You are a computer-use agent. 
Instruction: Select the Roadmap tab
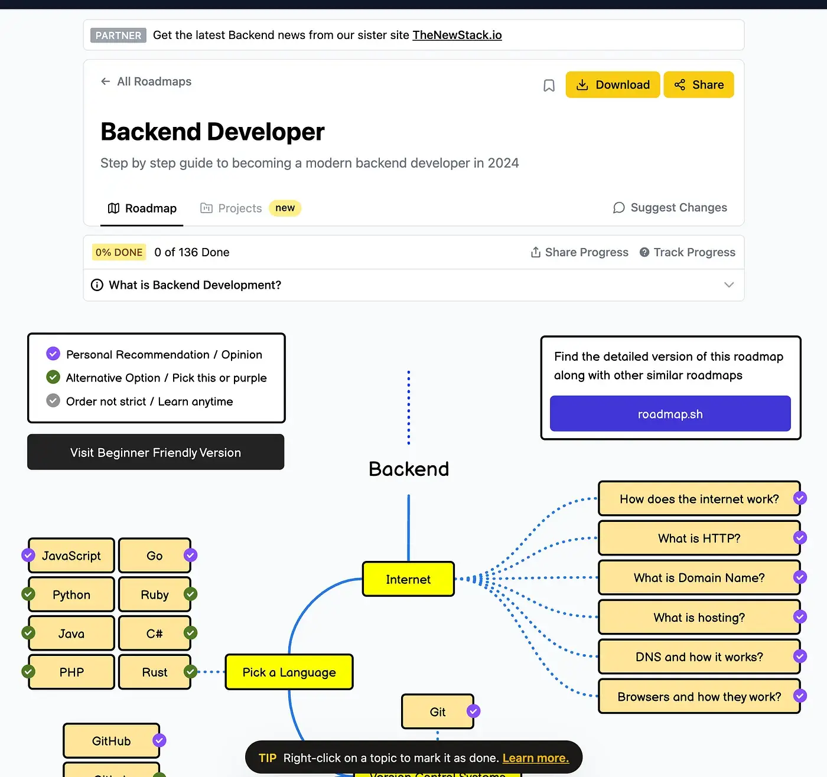(x=150, y=208)
